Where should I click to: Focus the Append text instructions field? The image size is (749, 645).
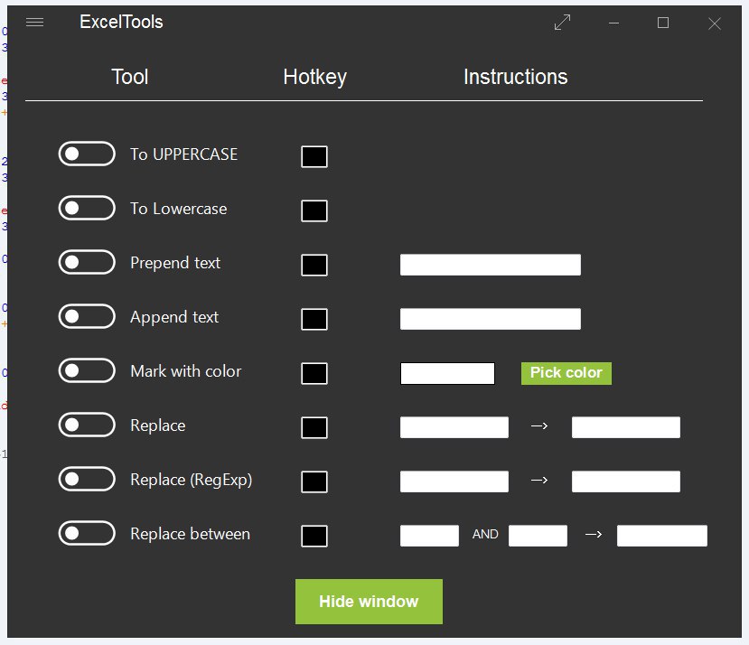(x=491, y=319)
